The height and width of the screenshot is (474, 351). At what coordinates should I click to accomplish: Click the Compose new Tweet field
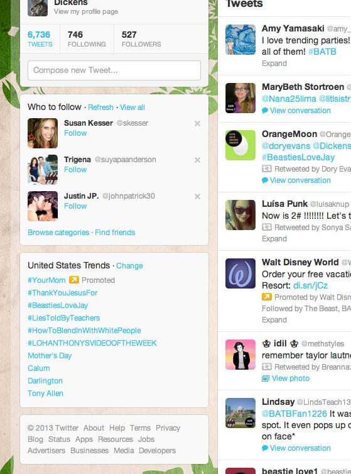click(x=114, y=70)
